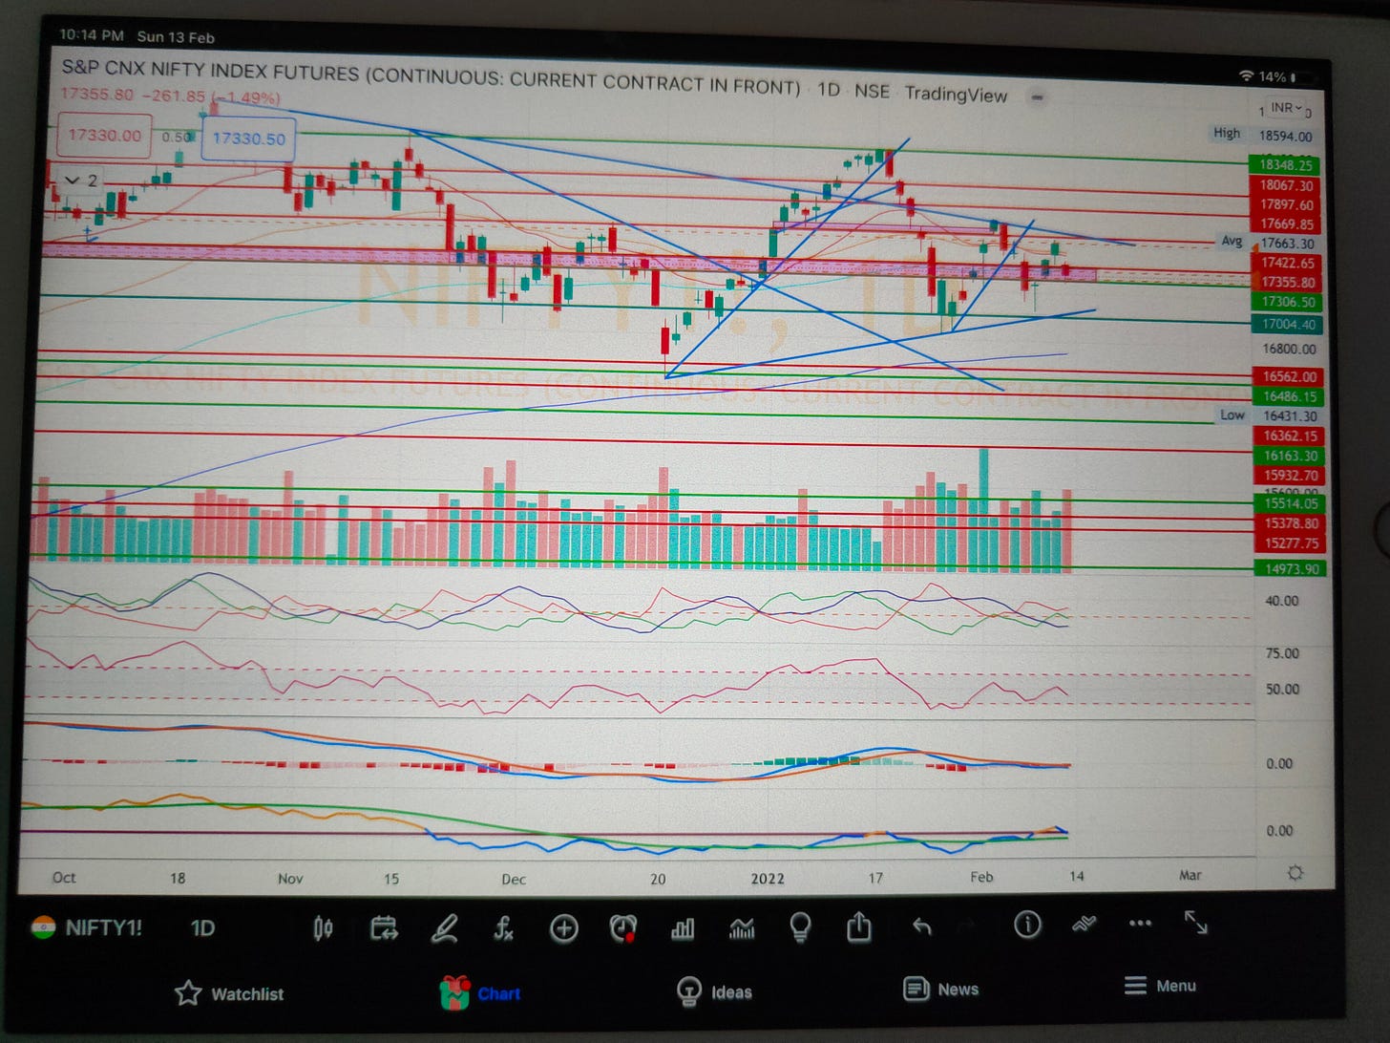Viewport: 1390px width, 1043px height.
Task: Click the 2022 marker on time axis
Action: pyautogui.click(x=768, y=878)
